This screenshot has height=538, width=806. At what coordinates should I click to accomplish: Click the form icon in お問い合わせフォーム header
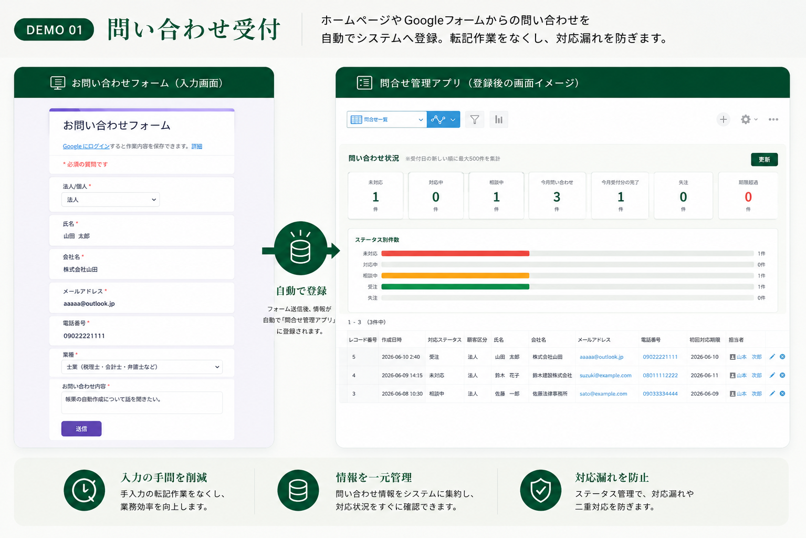pyautogui.click(x=58, y=83)
